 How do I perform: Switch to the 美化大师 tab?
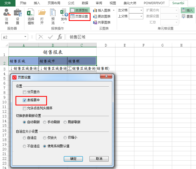pos(130,3)
